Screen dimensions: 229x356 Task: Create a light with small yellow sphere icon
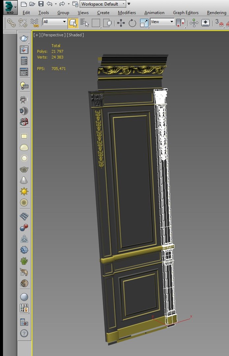24,158
